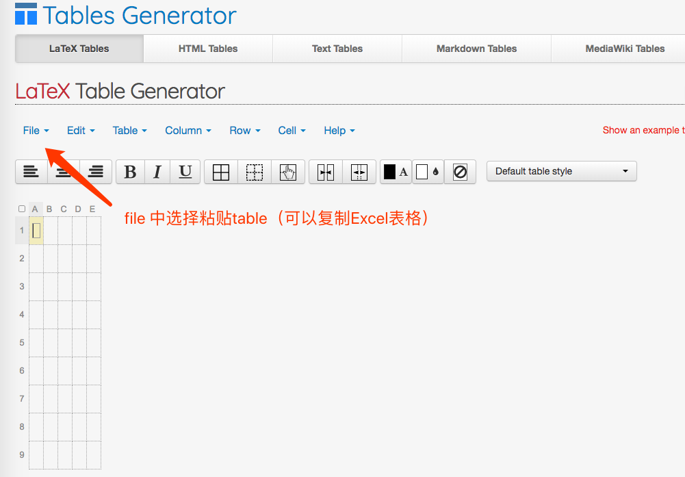Open the background fill color picker
This screenshot has height=477, width=685.
[x=428, y=172]
